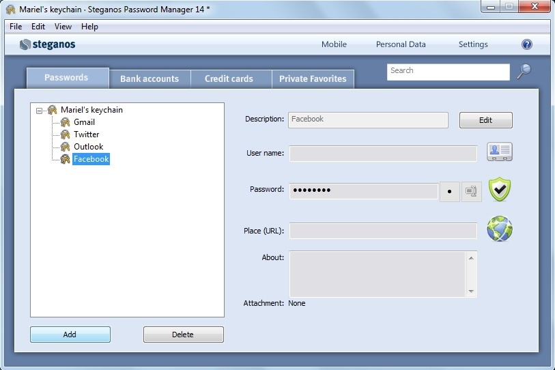Click the blue help question mark icon
Image resolution: width=555 pixels, height=370 pixels.
coord(527,44)
